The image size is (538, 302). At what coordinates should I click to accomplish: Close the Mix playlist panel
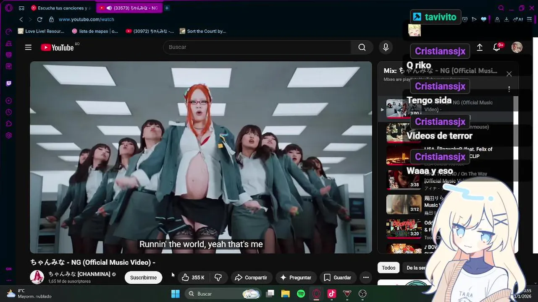[509, 74]
